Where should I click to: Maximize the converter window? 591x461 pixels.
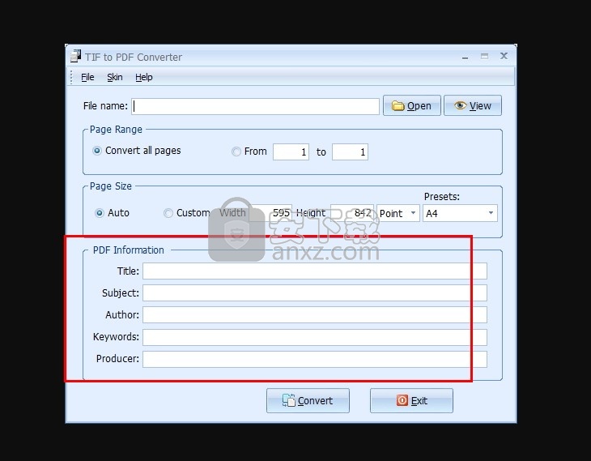point(484,56)
